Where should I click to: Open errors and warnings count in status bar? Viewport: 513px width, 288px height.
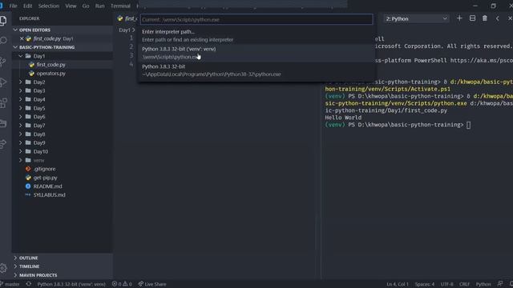point(122,284)
